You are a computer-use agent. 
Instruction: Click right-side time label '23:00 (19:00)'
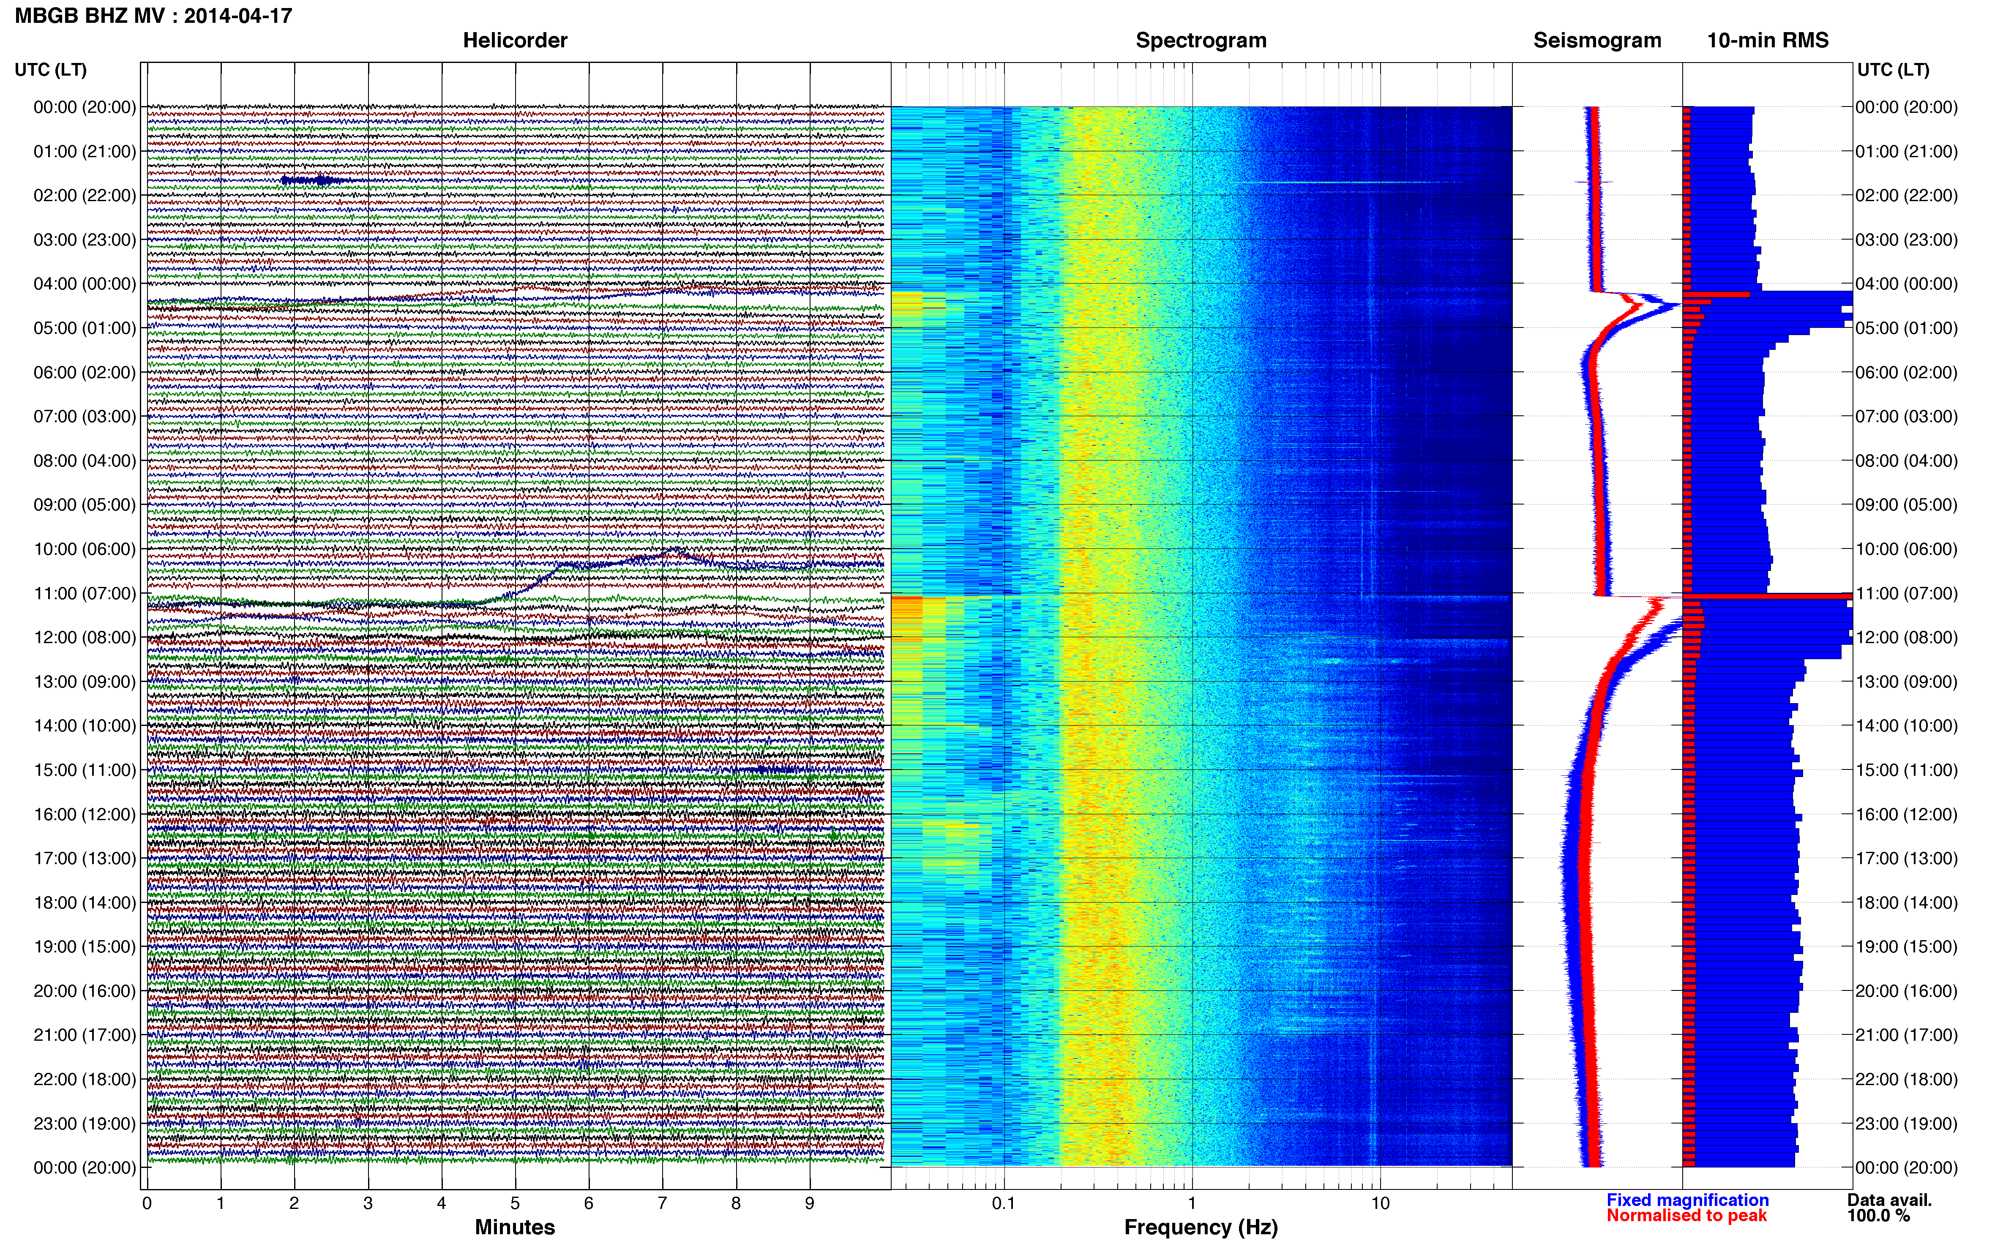1906,1124
